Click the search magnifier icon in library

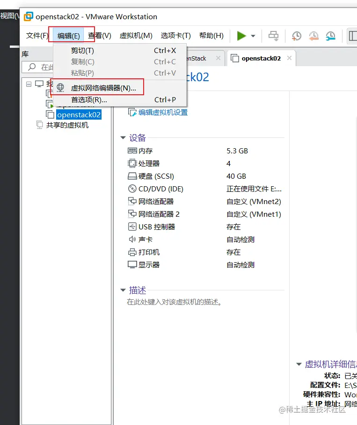(32, 67)
